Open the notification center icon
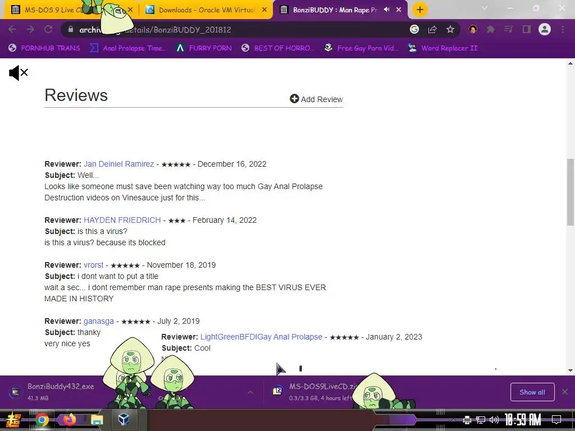The height and width of the screenshot is (431, 575). [x=556, y=420]
